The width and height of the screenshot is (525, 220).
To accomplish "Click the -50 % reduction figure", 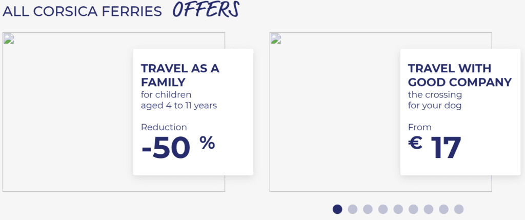I will click(x=177, y=147).
